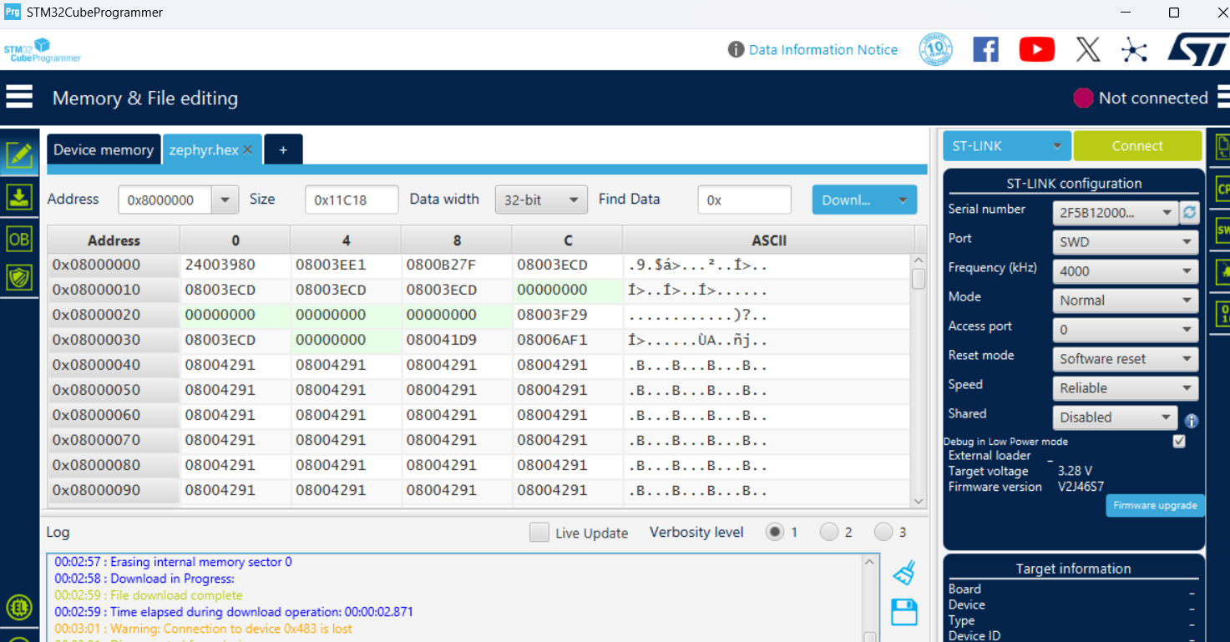Viewport: 1230px width, 642px height.
Task: Clear the log with the broom icon
Action: tap(904, 573)
